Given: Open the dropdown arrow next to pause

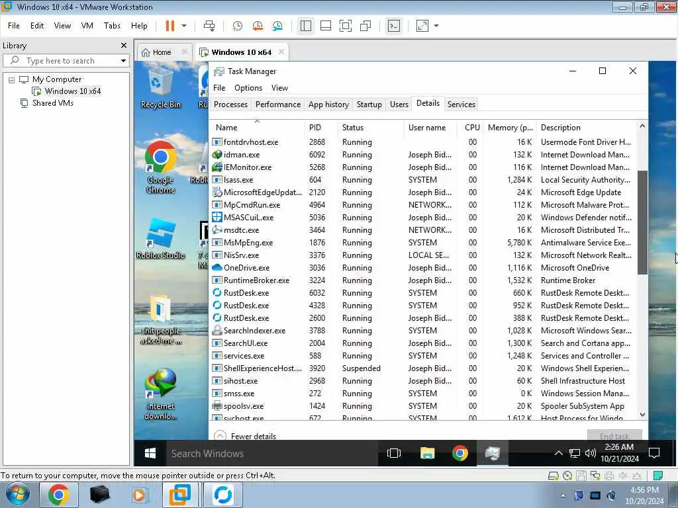Looking at the screenshot, I should [x=184, y=26].
